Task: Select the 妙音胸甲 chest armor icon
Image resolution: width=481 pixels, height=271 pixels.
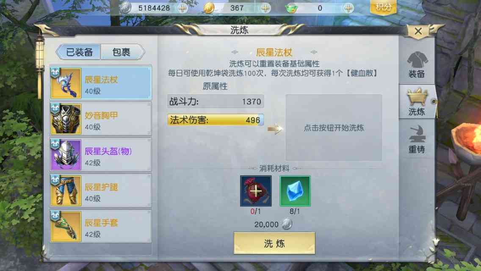Action: point(66,119)
